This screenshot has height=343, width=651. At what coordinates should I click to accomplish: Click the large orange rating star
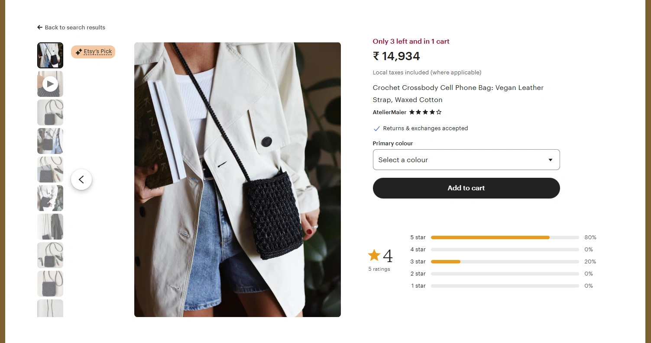(374, 255)
